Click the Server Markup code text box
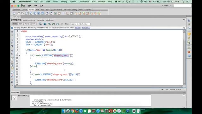 click(x=91, y=101)
